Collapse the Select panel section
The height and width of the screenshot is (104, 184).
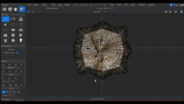coord(2,5)
